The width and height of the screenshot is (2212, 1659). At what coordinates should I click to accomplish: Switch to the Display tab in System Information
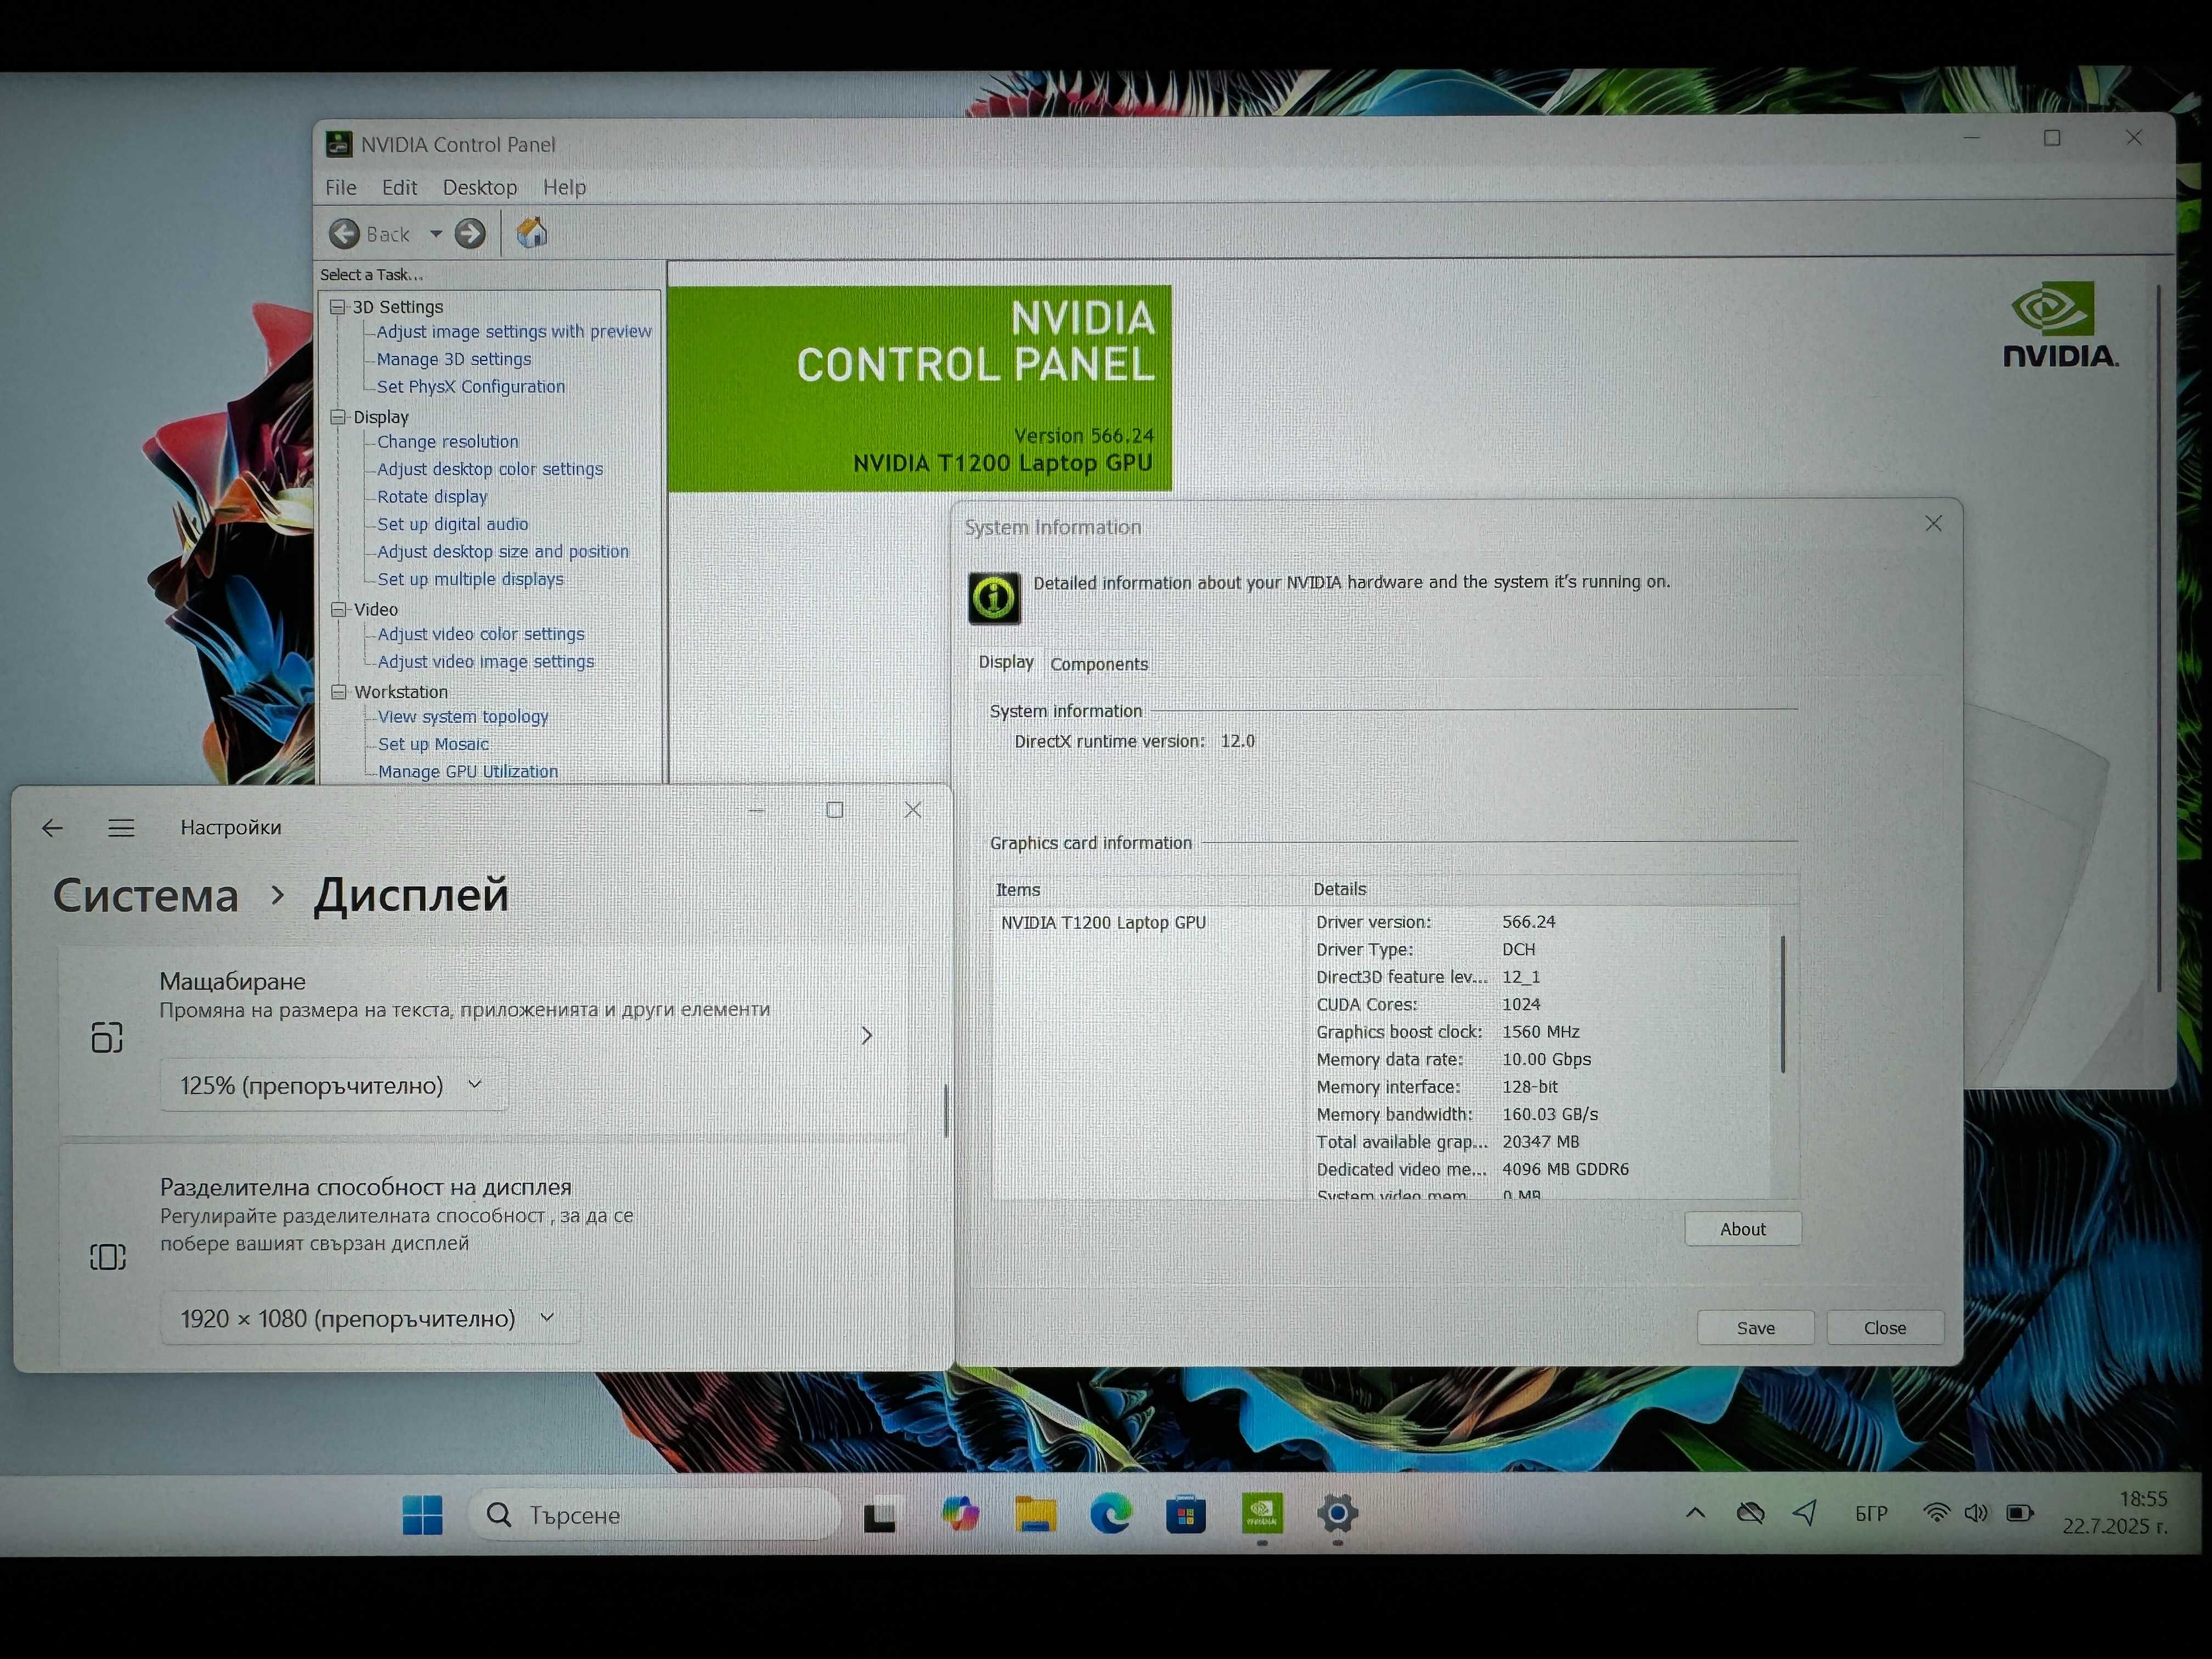pyautogui.click(x=1006, y=662)
